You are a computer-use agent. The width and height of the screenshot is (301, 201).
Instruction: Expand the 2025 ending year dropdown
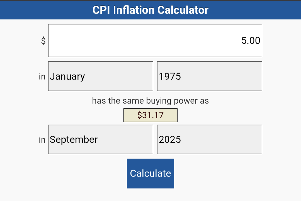209,140
